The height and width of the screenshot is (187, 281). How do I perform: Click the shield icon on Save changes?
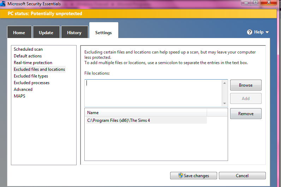[x=181, y=175]
